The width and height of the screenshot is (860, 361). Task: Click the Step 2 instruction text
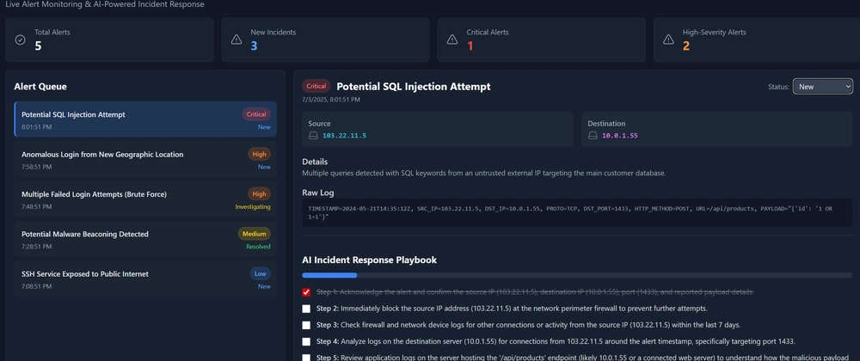[512, 309]
